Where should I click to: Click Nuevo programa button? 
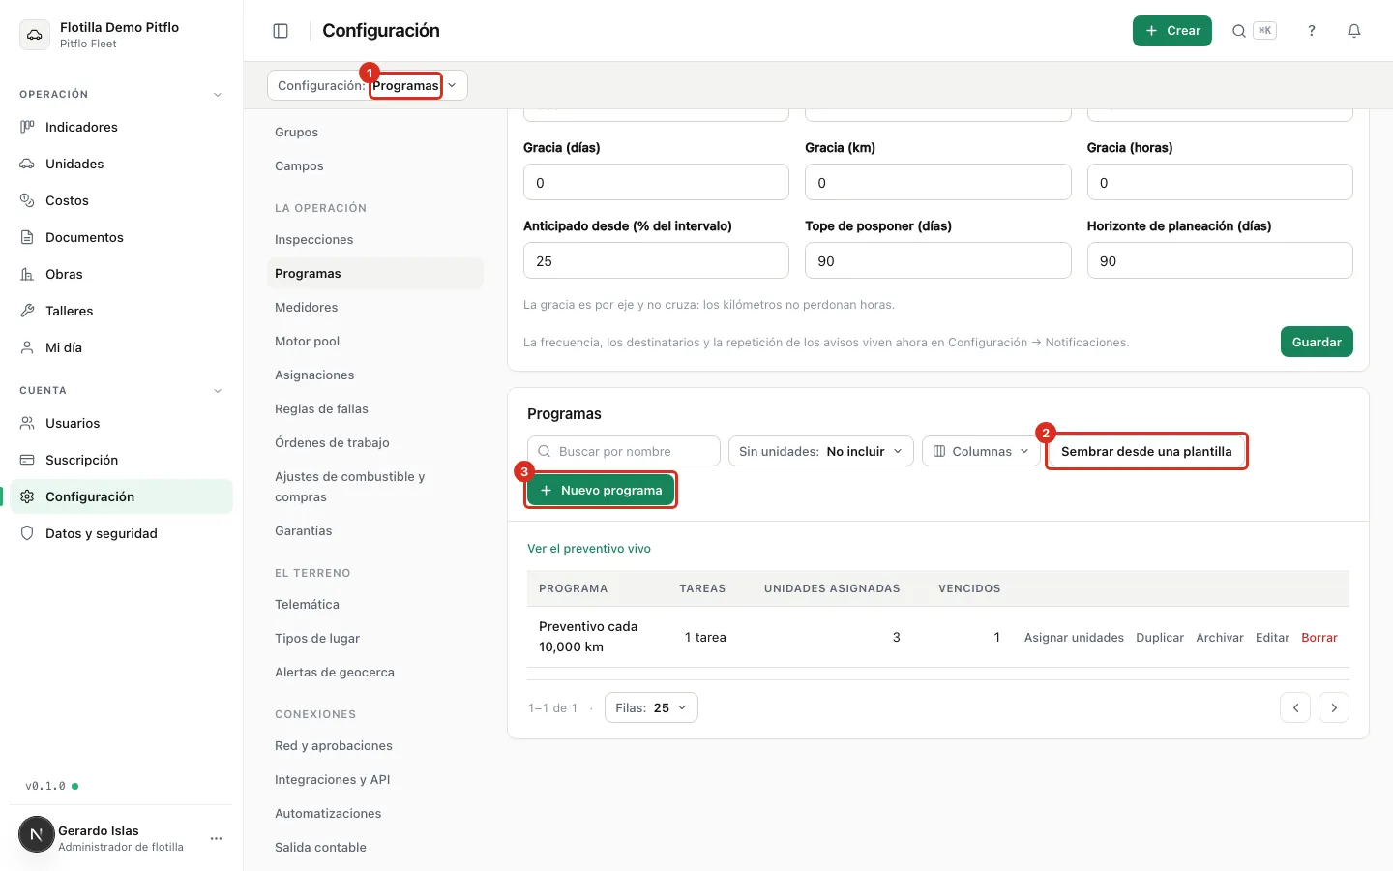(x=601, y=490)
